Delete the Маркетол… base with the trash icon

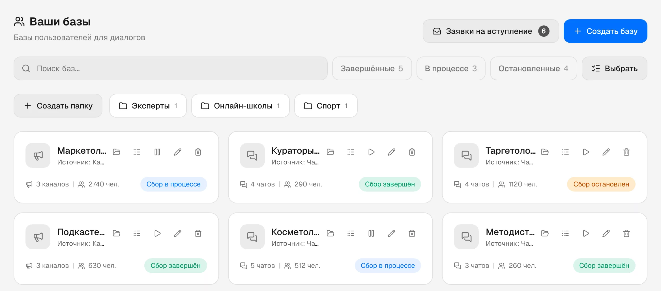pyautogui.click(x=198, y=152)
